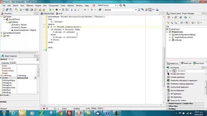Image resolution: width=207 pixels, height=116 pixels.
Task: Click the Pause icon in debug toolbar
Action: point(63,10)
